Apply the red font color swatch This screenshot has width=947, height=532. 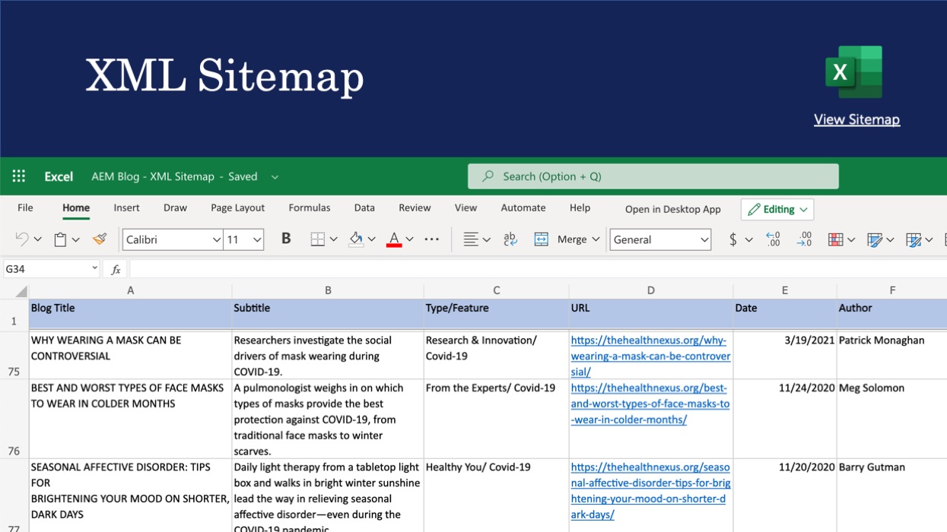click(394, 239)
